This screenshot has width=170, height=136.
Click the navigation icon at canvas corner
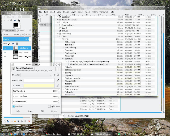pos(164,112)
